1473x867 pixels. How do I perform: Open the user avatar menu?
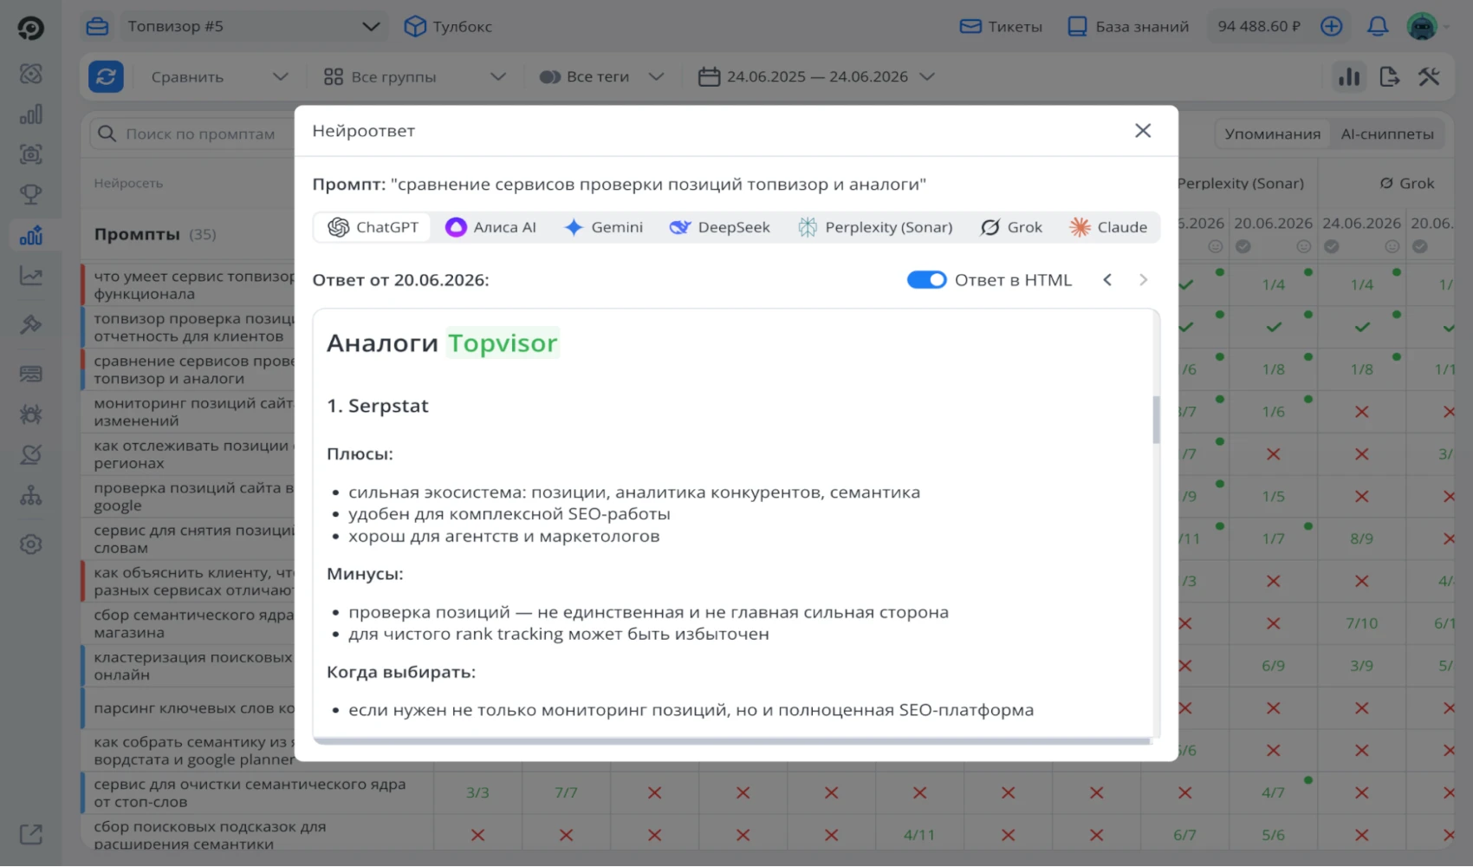pos(1422,26)
